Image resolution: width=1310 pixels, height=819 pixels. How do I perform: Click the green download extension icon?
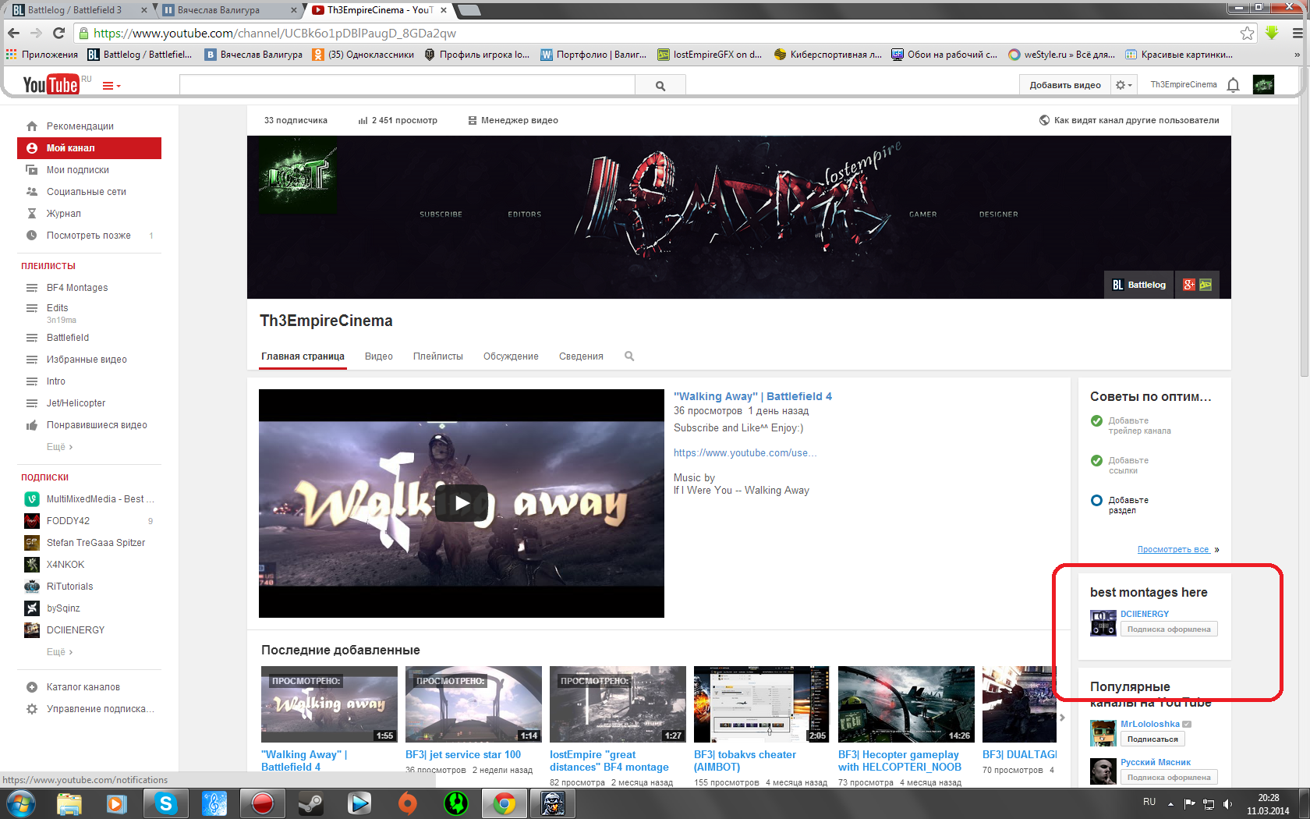(x=1272, y=33)
